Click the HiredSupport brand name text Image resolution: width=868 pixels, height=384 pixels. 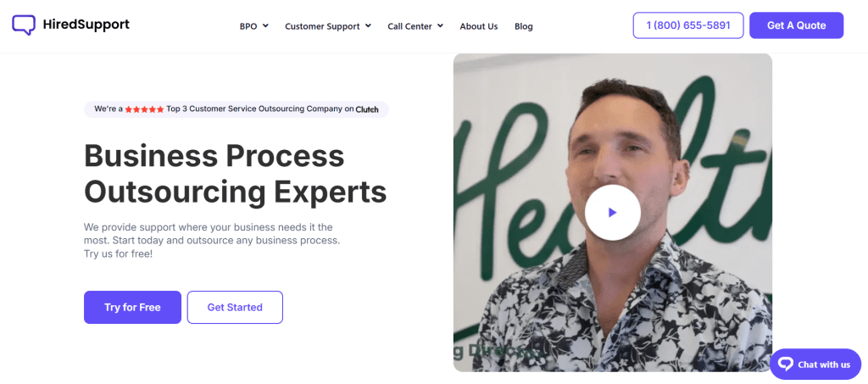point(86,25)
